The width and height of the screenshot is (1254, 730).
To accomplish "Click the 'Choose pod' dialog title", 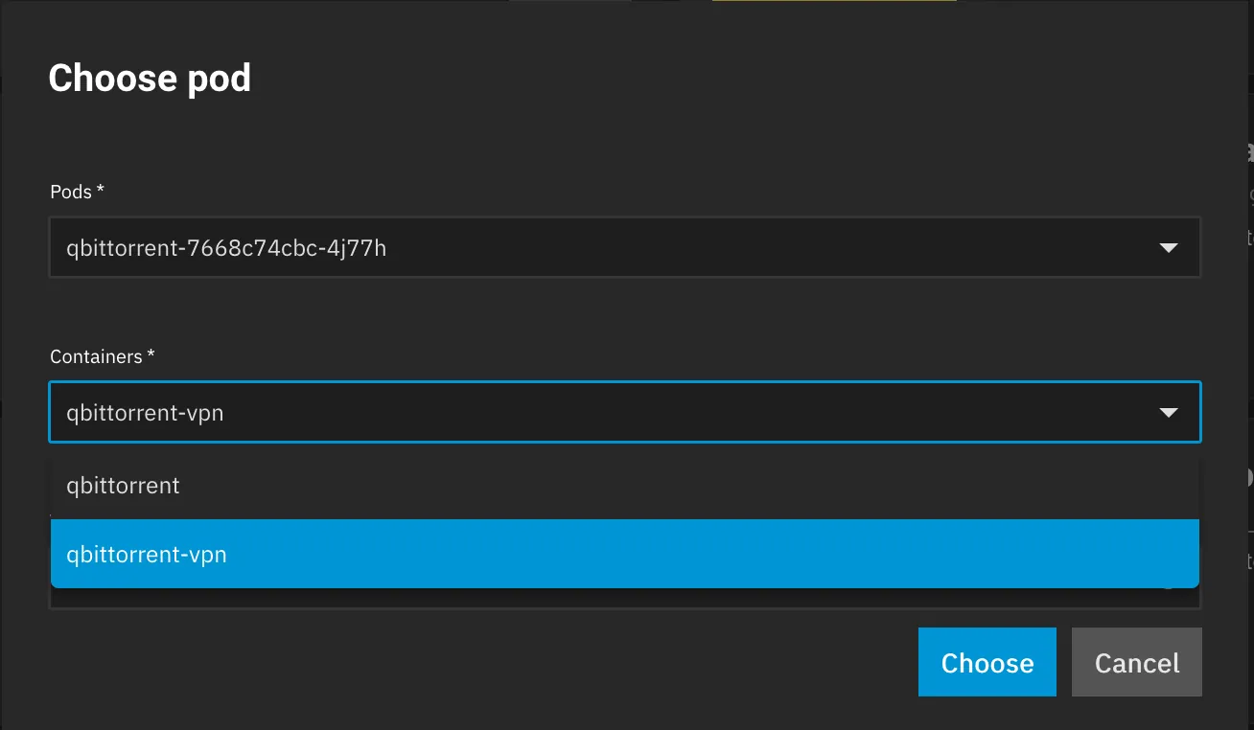I will pos(150,79).
